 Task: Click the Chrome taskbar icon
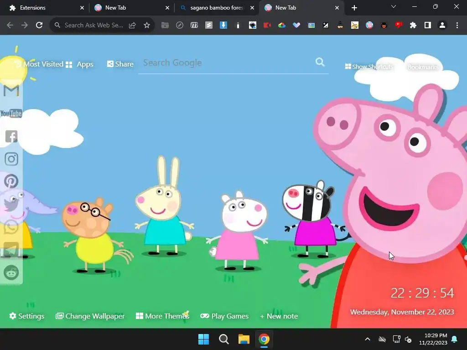[264, 339]
